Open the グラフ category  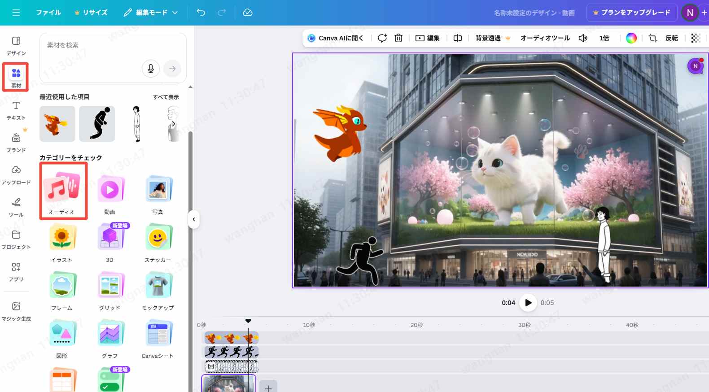point(109,339)
